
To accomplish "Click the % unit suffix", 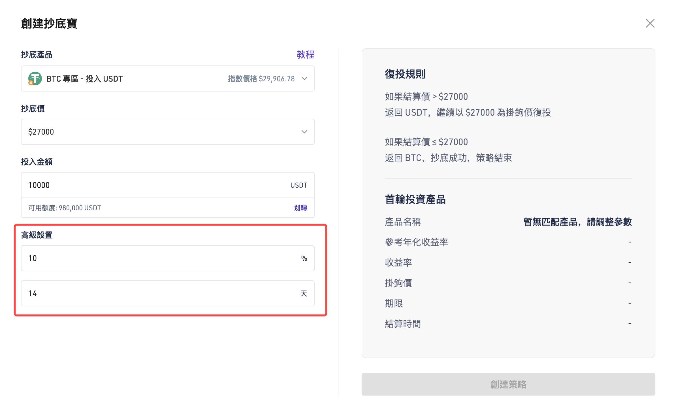I will click(304, 258).
